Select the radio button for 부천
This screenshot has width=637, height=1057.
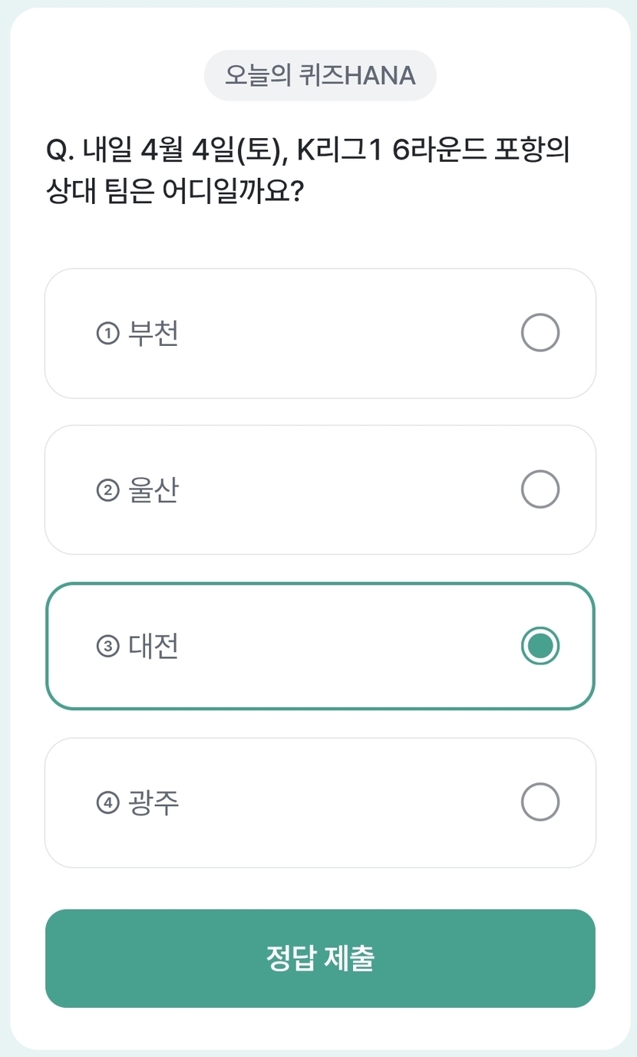pos(540,333)
